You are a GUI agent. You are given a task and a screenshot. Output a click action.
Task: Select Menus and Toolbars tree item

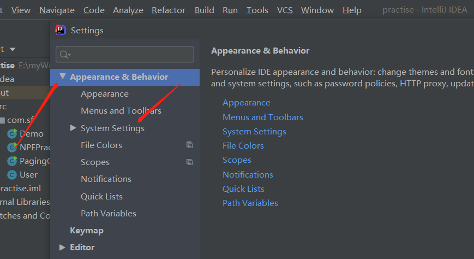pyautogui.click(x=121, y=111)
